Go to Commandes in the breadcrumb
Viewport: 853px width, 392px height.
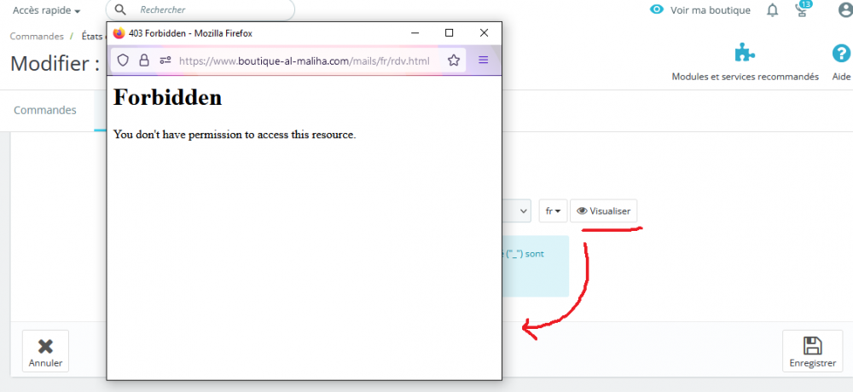coord(37,37)
